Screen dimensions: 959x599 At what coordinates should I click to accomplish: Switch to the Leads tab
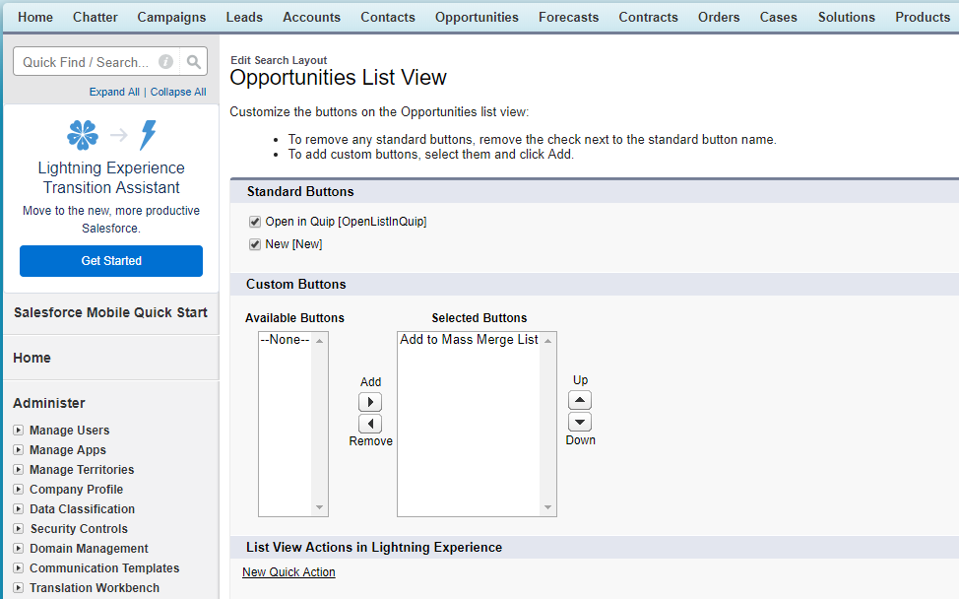click(244, 17)
